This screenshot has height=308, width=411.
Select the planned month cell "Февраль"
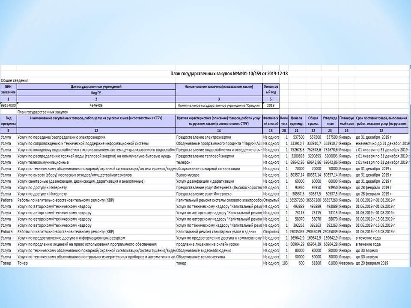[x=346, y=263]
